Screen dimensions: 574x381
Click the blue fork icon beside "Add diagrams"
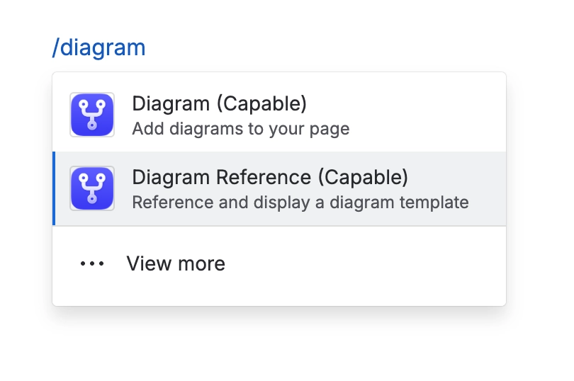pos(92,115)
